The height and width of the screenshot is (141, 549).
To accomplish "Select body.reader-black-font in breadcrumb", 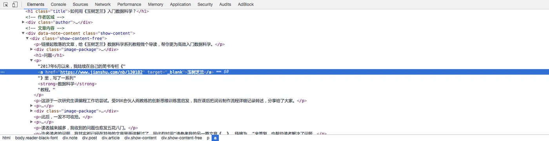I will [x=36, y=138].
